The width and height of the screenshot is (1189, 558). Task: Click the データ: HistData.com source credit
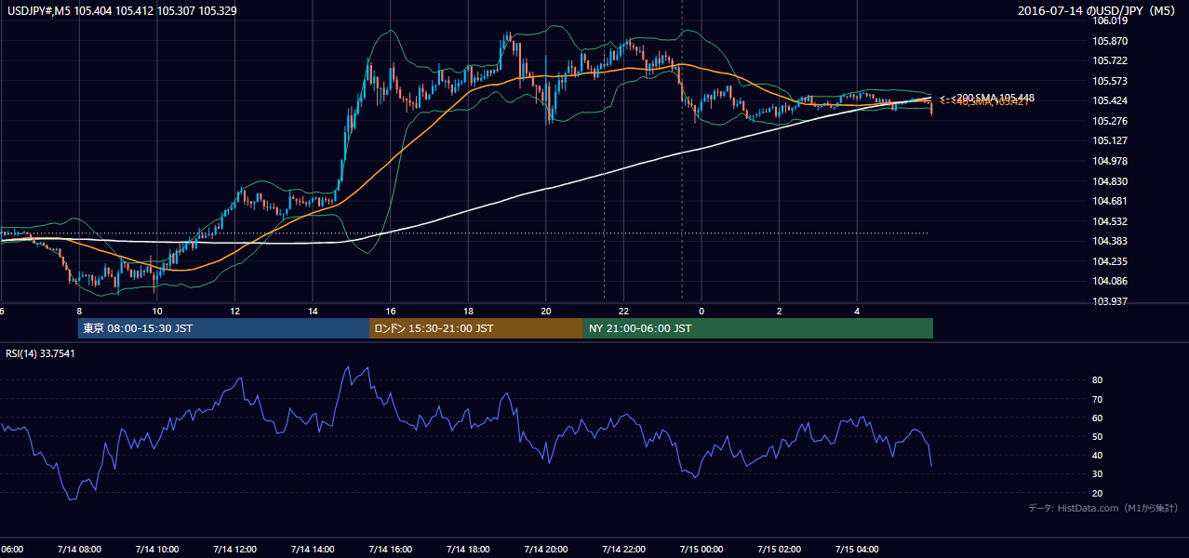click(1103, 509)
